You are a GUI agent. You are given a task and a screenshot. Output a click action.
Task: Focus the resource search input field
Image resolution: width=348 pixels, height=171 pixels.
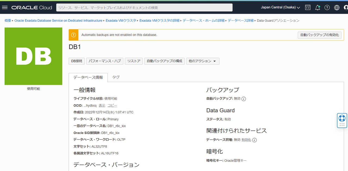point(144,8)
